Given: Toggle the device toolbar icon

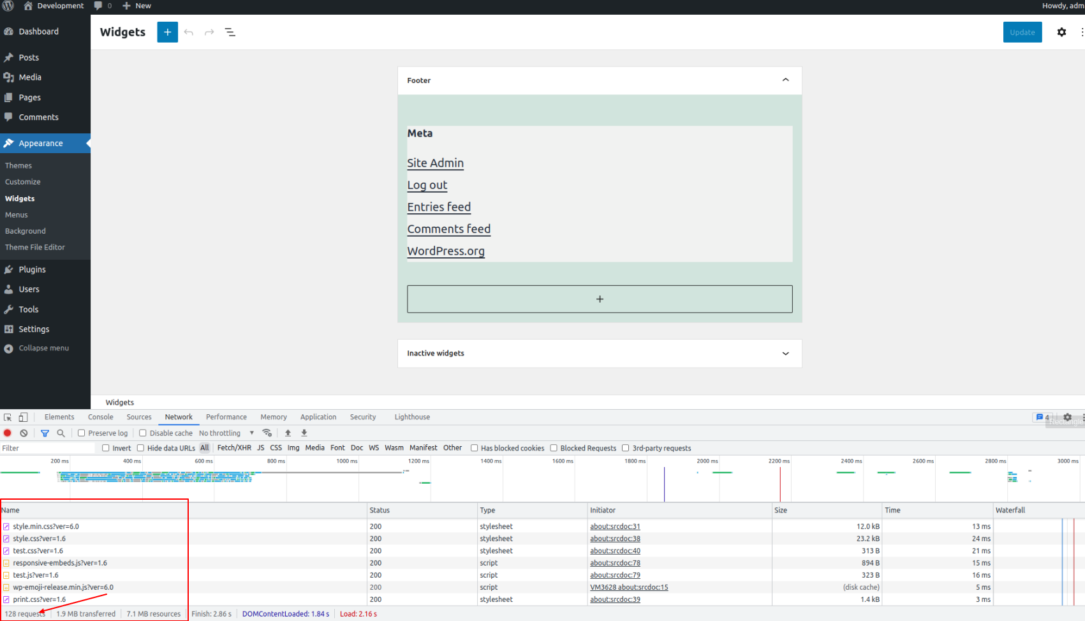Looking at the screenshot, I should point(23,417).
